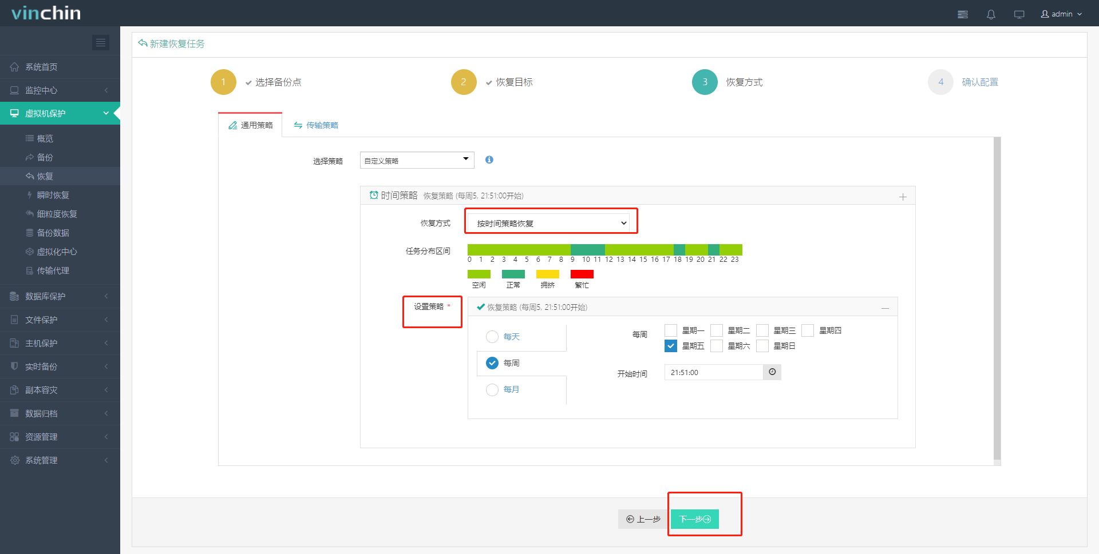Click teal 正常 legend swatch
1099x554 pixels.
pos(513,274)
